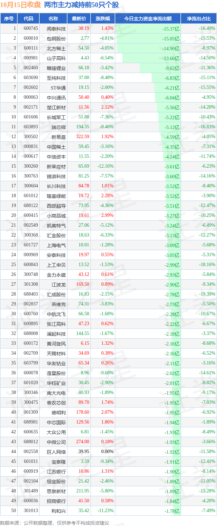
Task: Click the 10月15日收盘 heading text
Action: tap(21, 5)
